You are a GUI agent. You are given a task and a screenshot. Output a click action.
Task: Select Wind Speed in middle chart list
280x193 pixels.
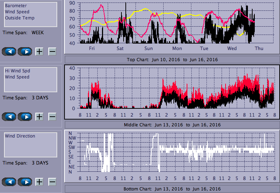17,77
